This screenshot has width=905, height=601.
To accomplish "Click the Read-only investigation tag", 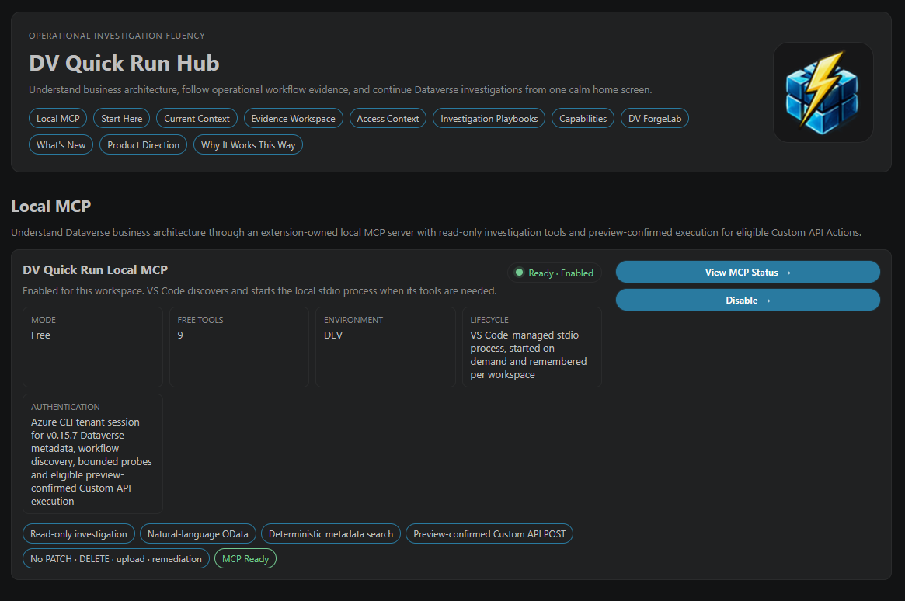I will tap(78, 534).
